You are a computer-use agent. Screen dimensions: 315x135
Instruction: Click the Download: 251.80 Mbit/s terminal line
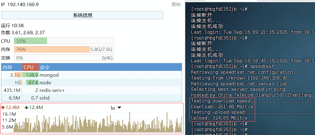222,107
